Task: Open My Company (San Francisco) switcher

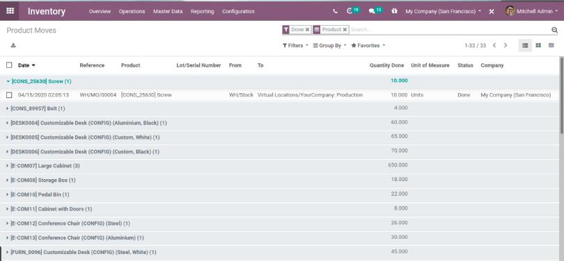Action: [x=443, y=12]
